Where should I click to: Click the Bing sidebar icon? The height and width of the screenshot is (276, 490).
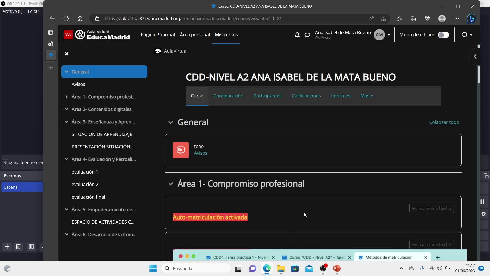click(471, 19)
